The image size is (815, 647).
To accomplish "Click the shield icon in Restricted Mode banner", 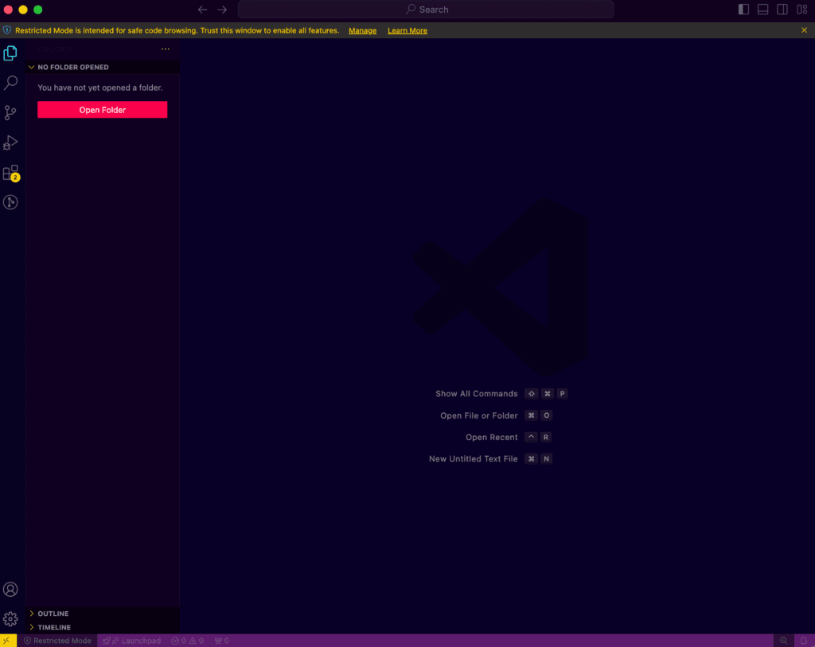I will click(7, 30).
